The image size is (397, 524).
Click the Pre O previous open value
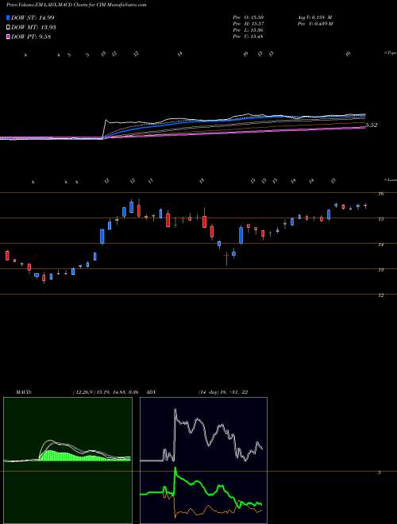(x=249, y=17)
